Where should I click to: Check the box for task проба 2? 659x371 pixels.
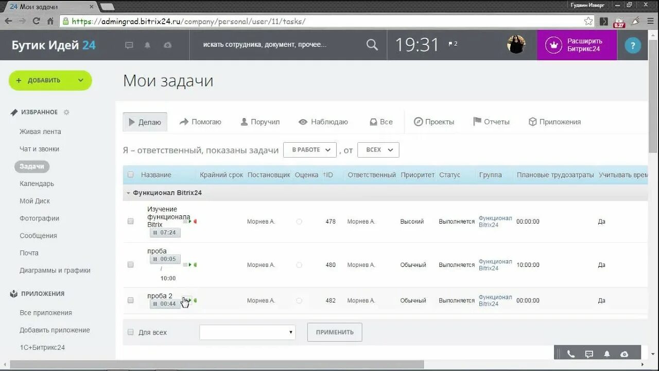(x=130, y=300)
